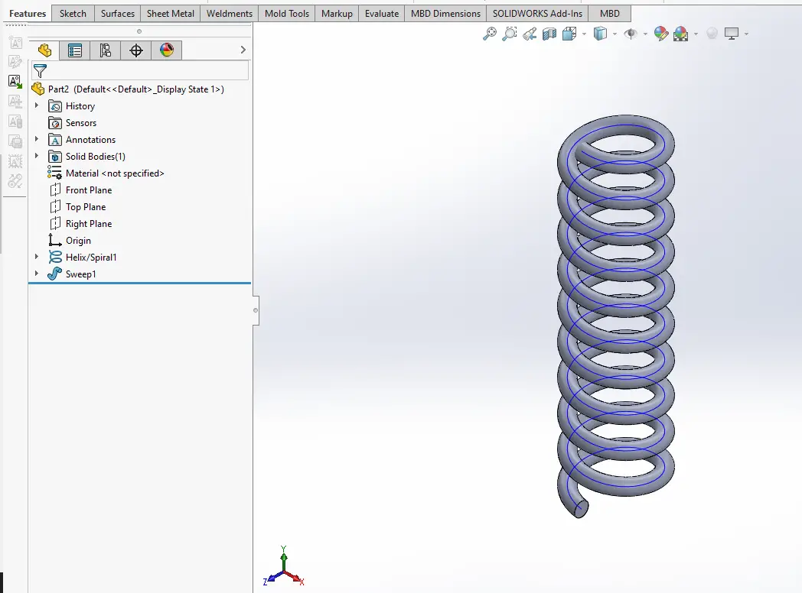
Task: Open the PropertyManager tab icon
Action: [x=75, y=50]
